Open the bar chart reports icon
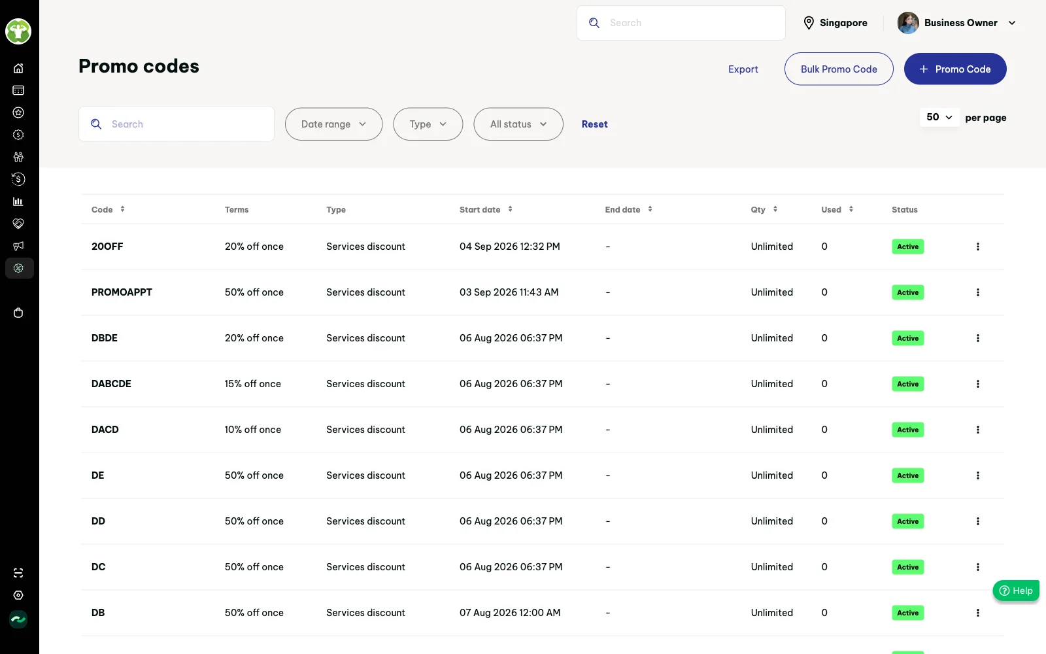Image resolution: width=1046 pixels, height=654 pixels. point(18,201)
